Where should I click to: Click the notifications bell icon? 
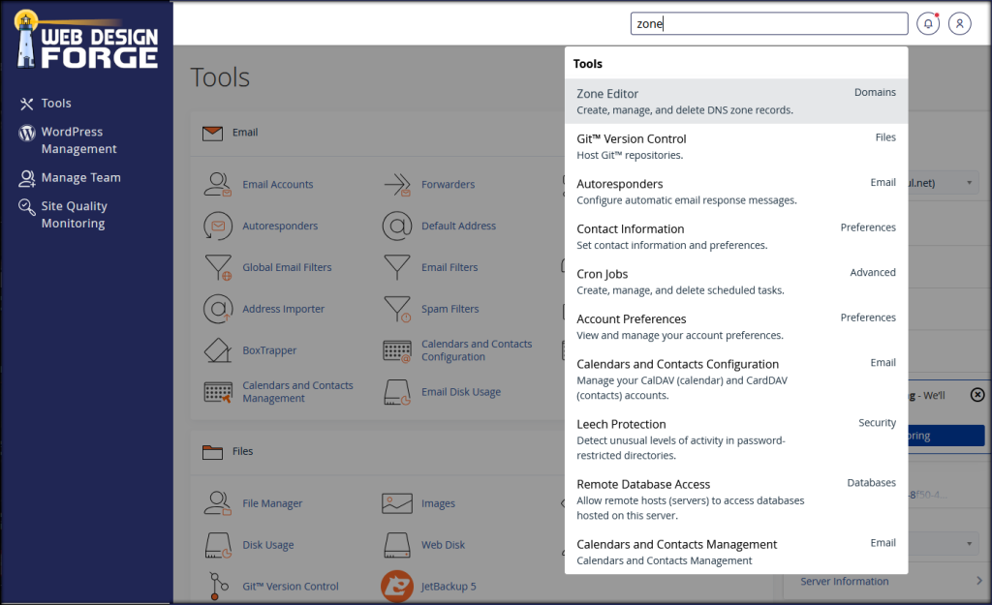(x=928, y=23)
